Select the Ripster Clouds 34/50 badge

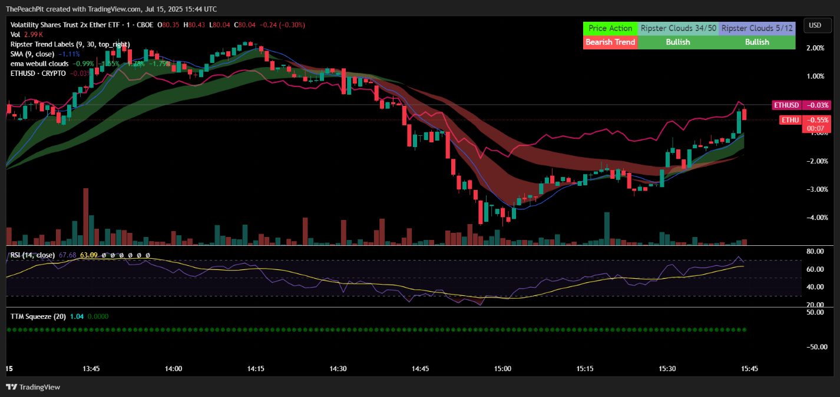coord(678,28)
